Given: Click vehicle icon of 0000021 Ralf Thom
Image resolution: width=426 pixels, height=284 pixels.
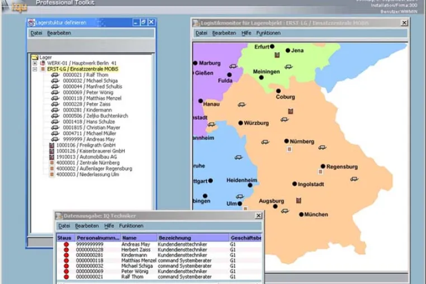Looking at the screenshot, I should pyautogui.click(x=55, y=75).
